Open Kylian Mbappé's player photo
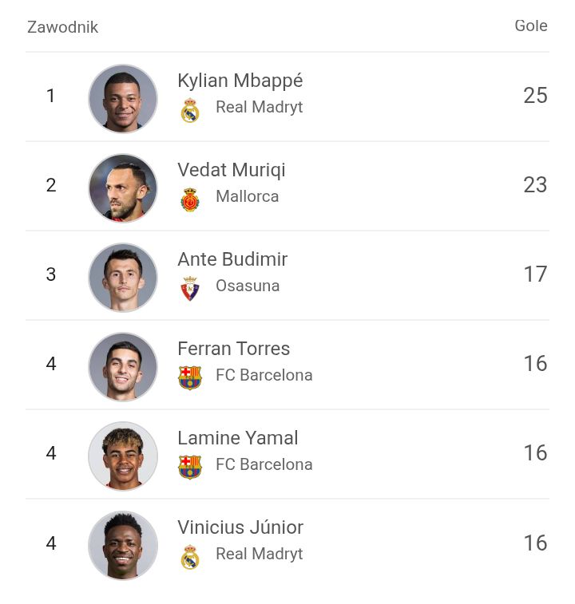575x604 pixels. (123, 99)
